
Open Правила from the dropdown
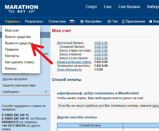pyautogui.click(x=12, y=50)
